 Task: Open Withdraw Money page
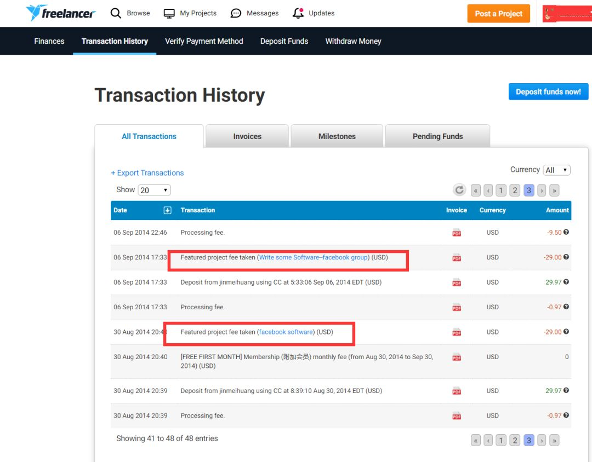pyautogui.click(x=354, y=41)
